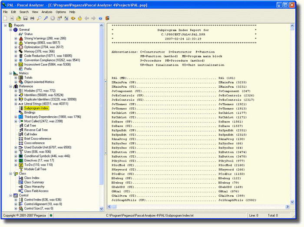Click the blue pen Run analysis icon
Image resolution: width=304 pixels, height=227 pixels.
(46, 18)
